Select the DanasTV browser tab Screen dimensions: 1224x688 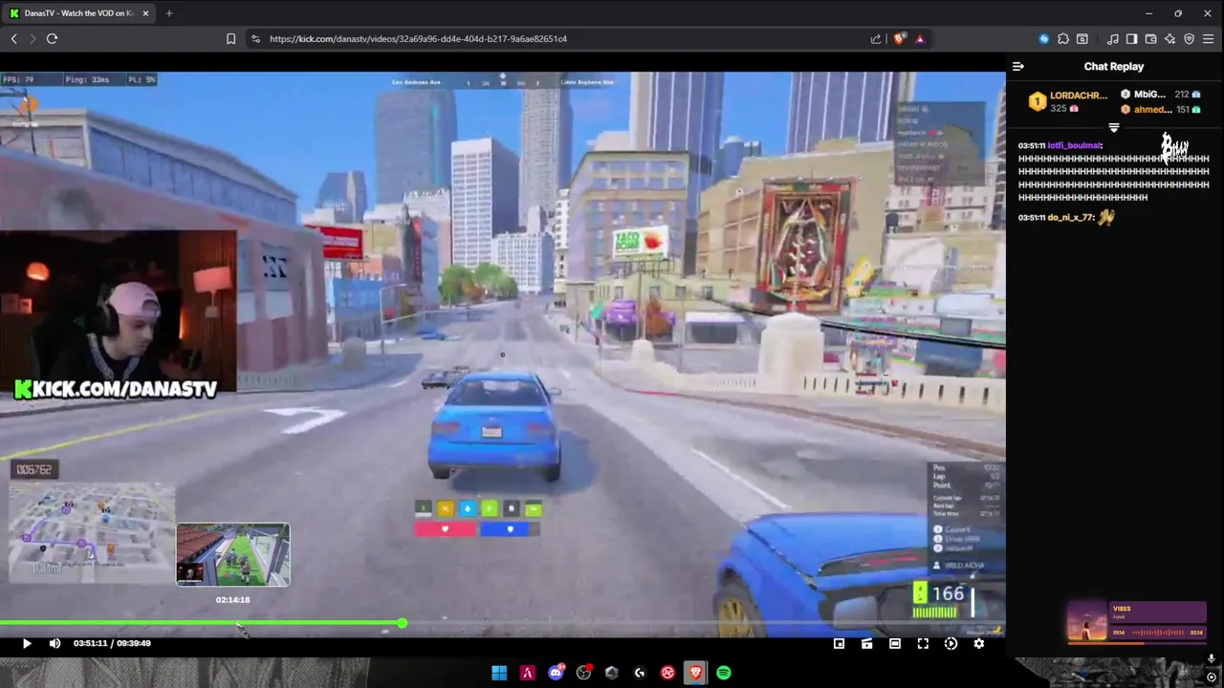pos(78,13)
